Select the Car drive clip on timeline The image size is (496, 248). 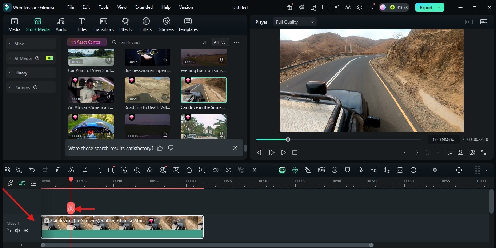122,227
